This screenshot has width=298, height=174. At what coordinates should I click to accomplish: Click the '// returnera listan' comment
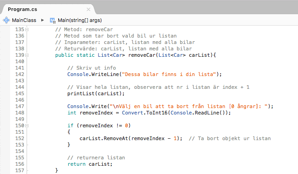click(x=96, y=158)
